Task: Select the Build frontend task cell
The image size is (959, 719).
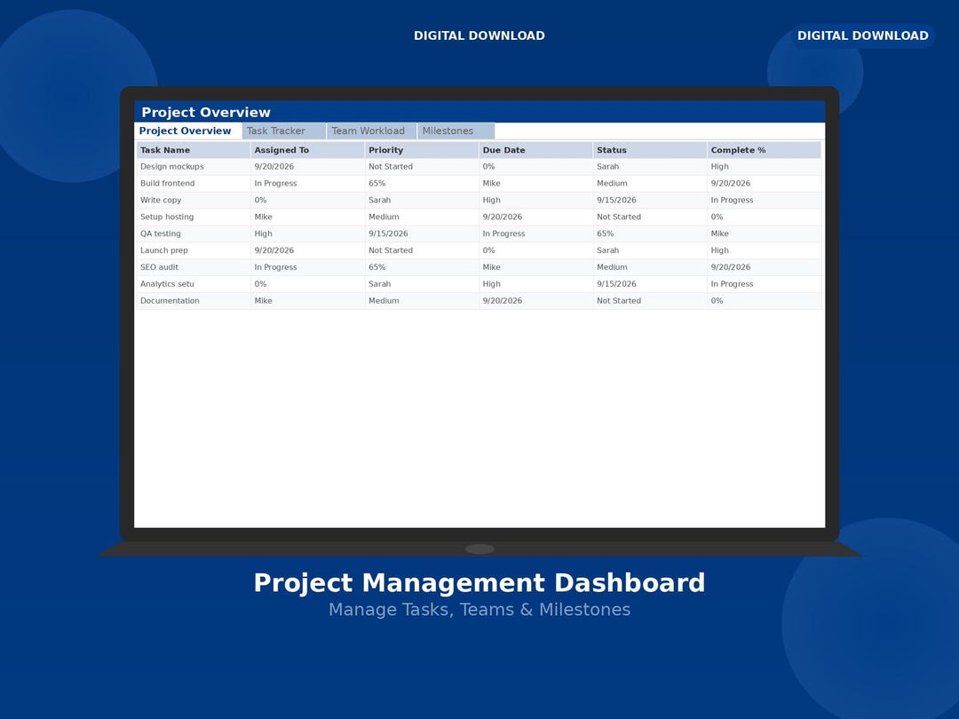Action: 194,184
